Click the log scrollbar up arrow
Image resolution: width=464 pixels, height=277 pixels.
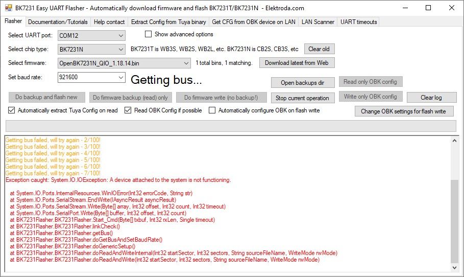(x=454, y=141)
